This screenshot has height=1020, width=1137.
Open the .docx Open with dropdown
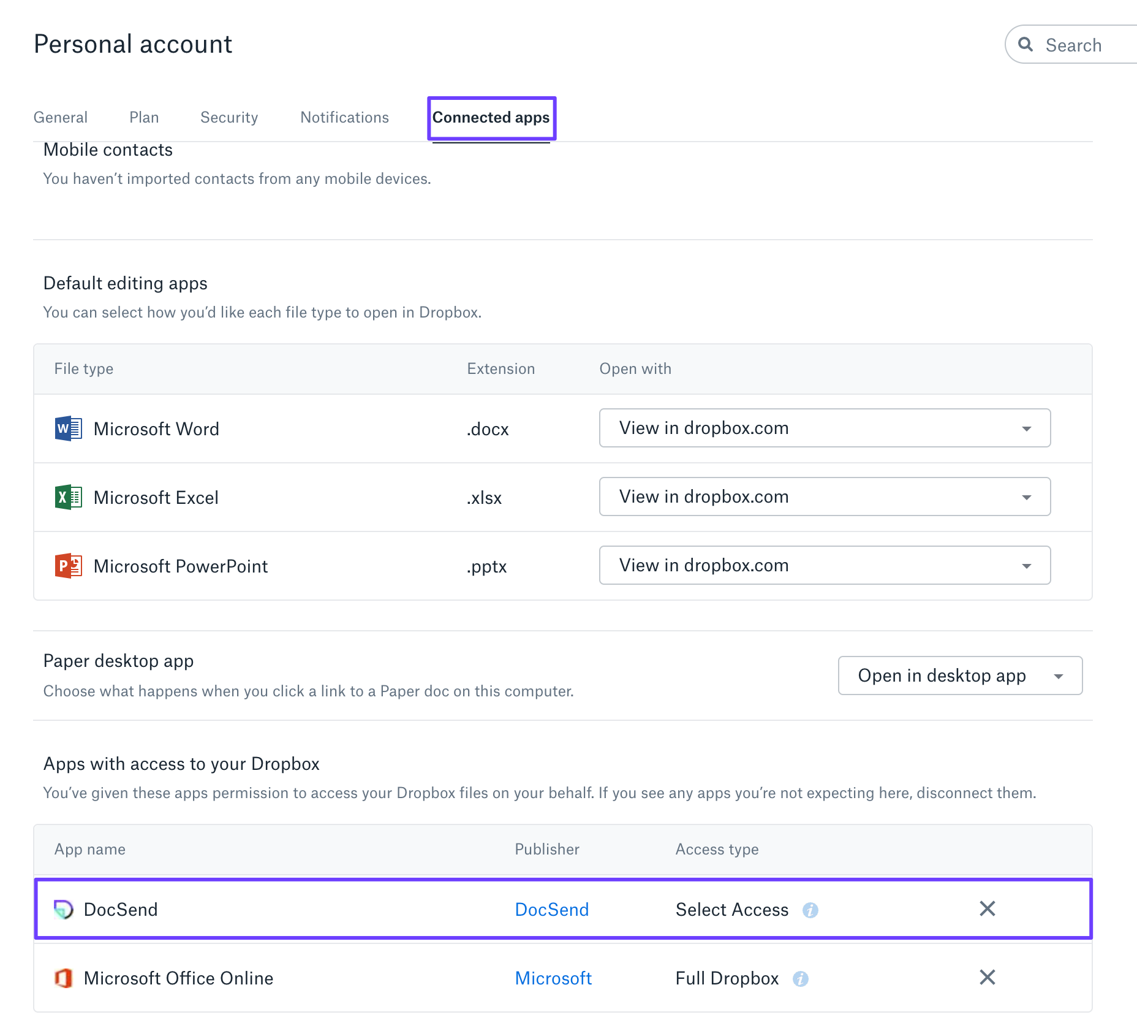tap(825, 428)
